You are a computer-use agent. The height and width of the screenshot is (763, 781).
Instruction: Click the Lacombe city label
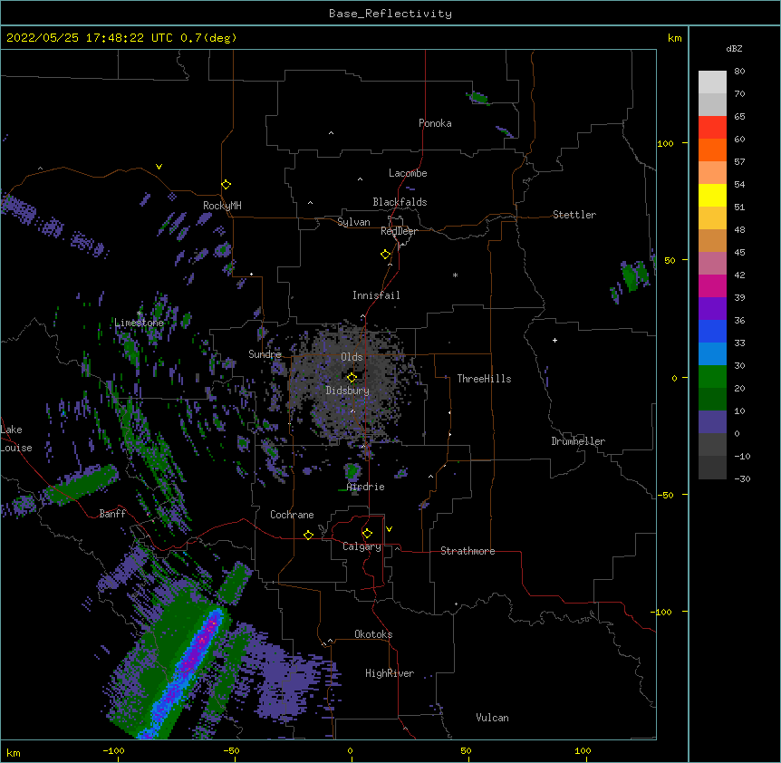tap(408, 173)
